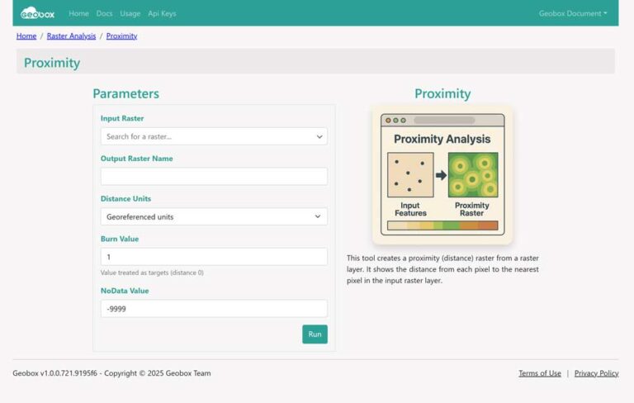
Task: Click into the NoData Value field
Action: pos(214,309)
